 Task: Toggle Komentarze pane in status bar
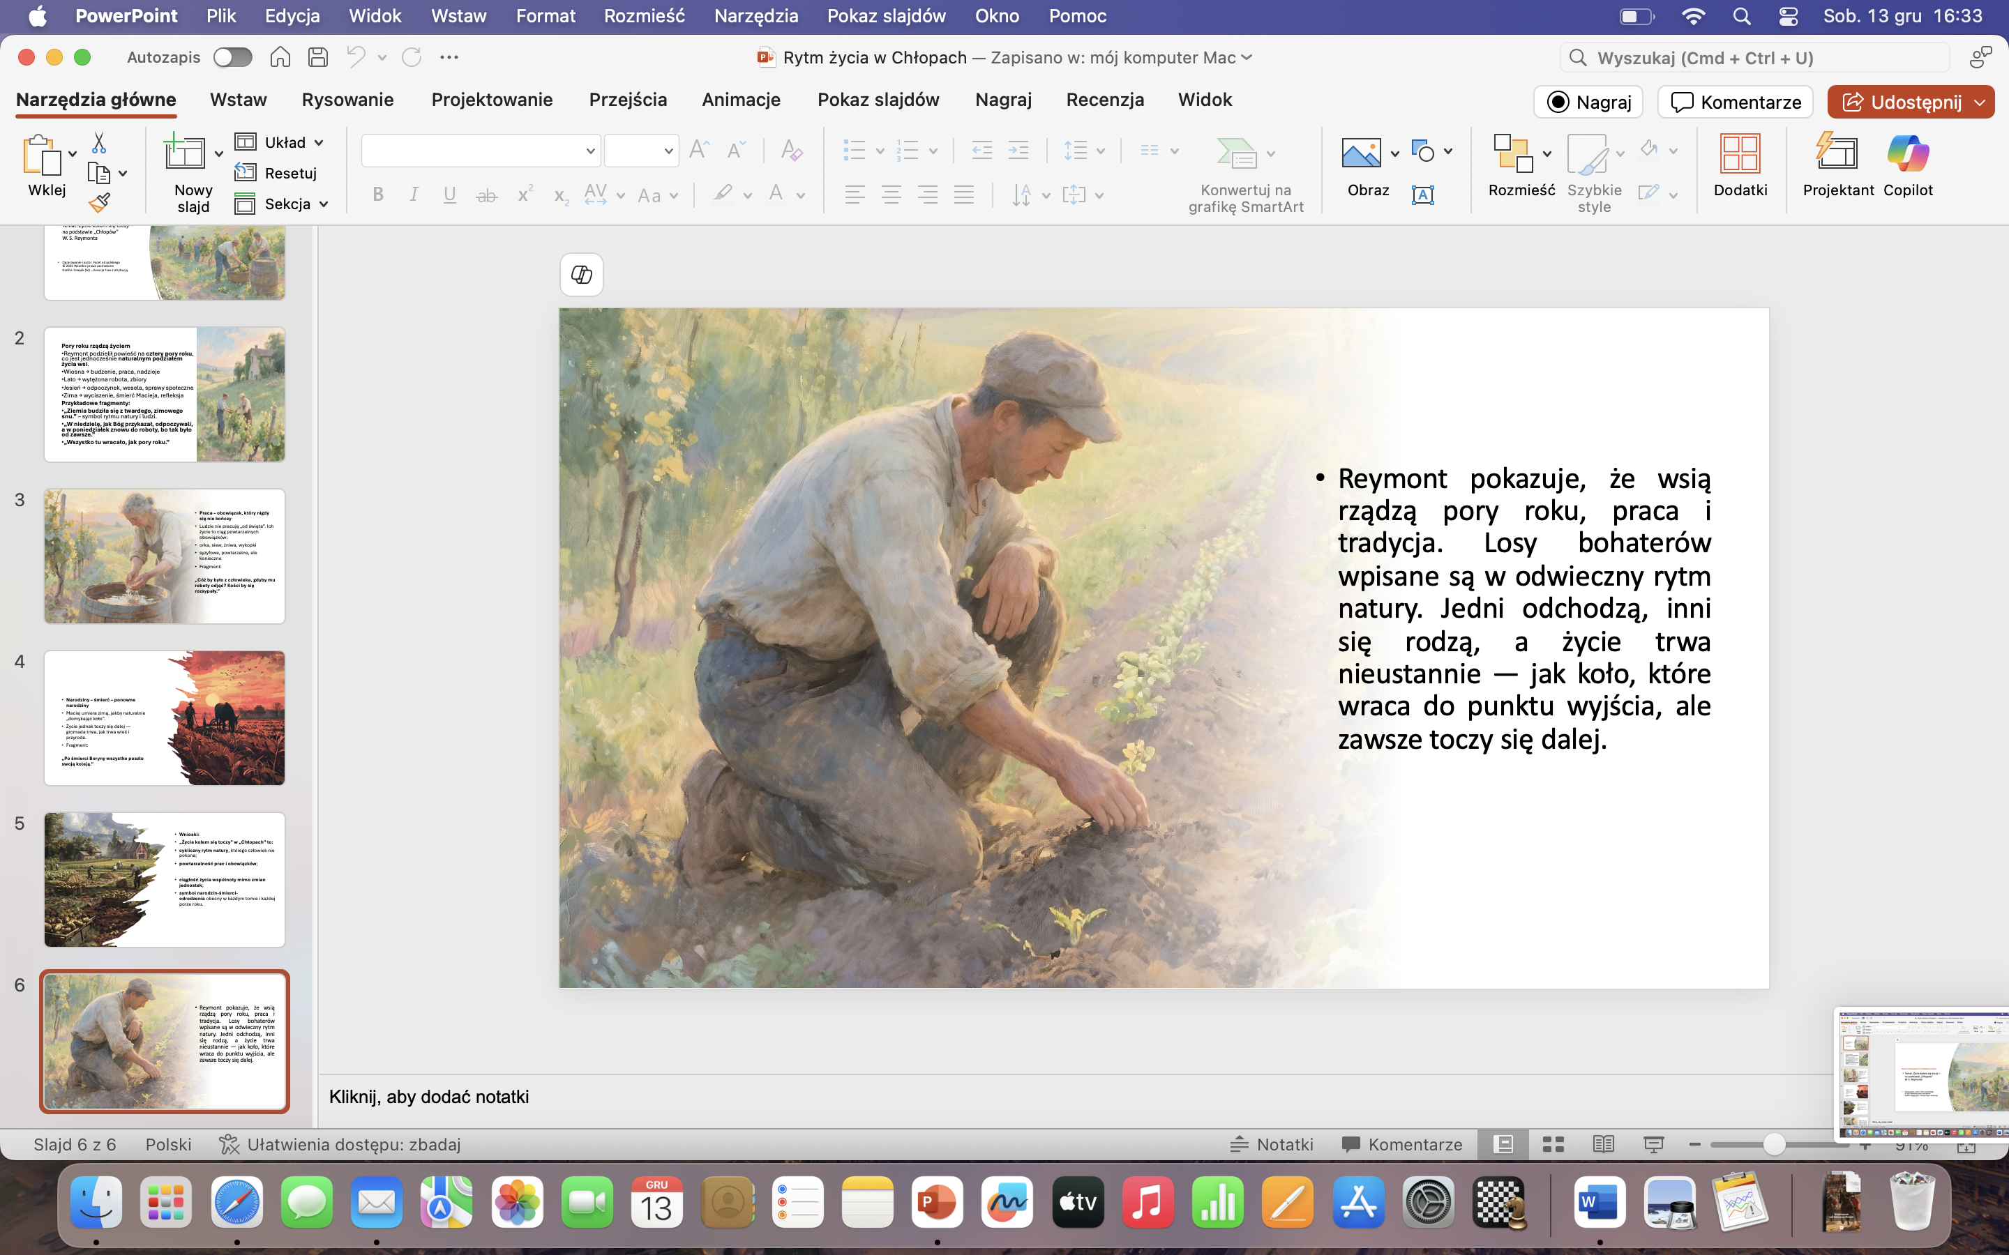pyautogui.click(x=1401, y=1145)
